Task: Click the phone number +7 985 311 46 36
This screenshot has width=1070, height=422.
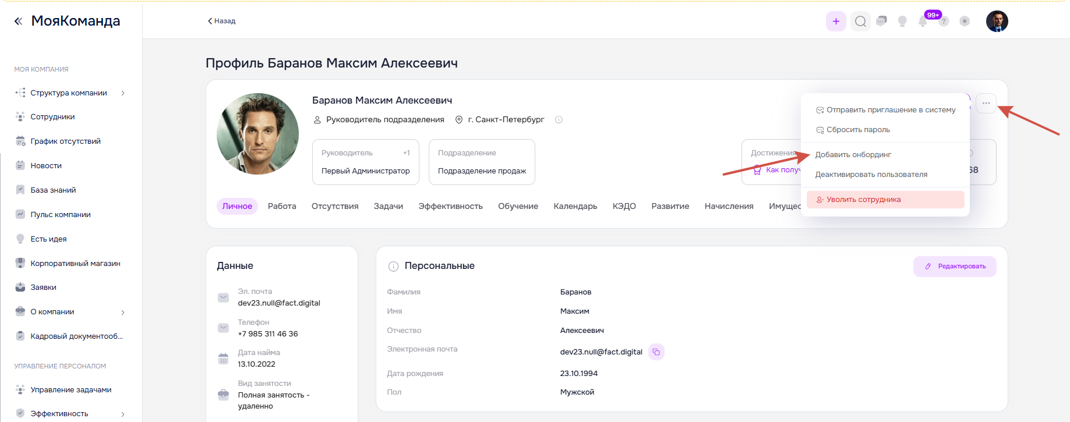Action: [x=268, y=334]
